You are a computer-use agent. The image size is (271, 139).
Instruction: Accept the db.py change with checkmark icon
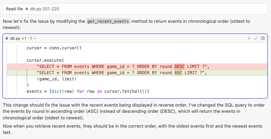click(256, 38)
